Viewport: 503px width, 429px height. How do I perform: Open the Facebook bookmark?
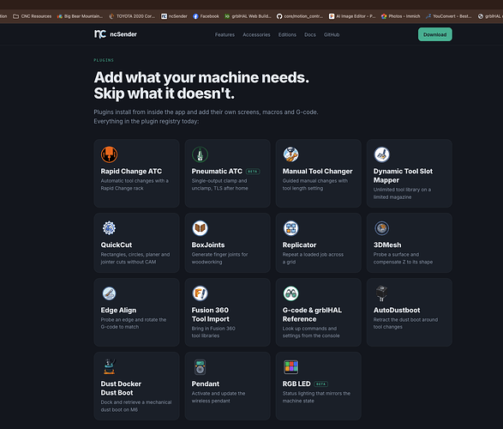point(206,16)
